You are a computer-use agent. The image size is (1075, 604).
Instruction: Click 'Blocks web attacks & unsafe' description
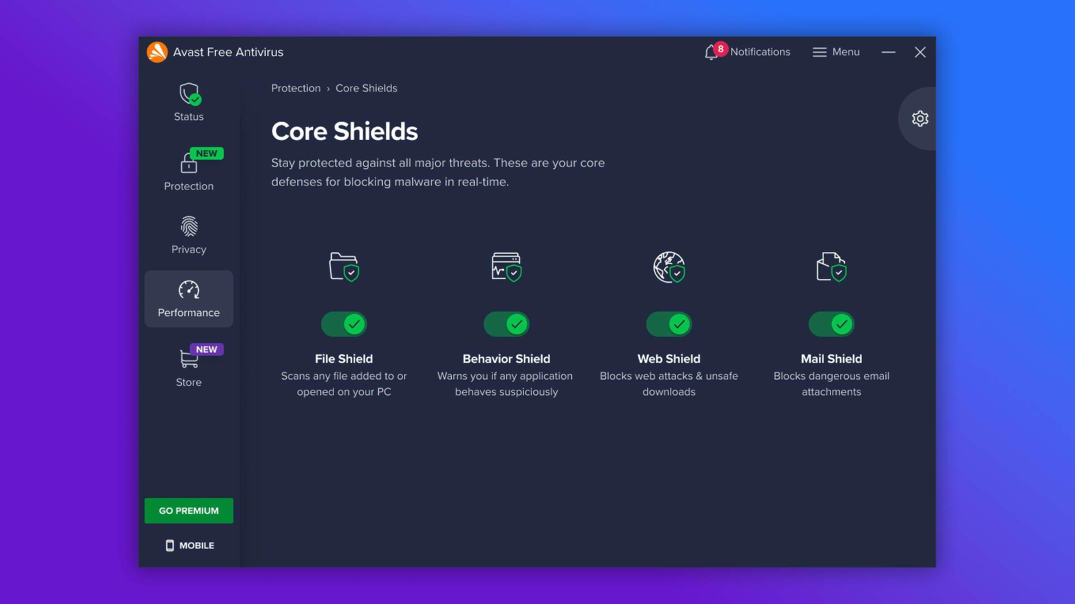(x=669, y=376)
